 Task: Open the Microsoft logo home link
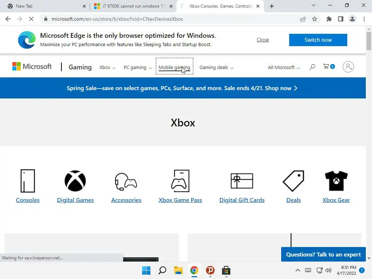32,66
